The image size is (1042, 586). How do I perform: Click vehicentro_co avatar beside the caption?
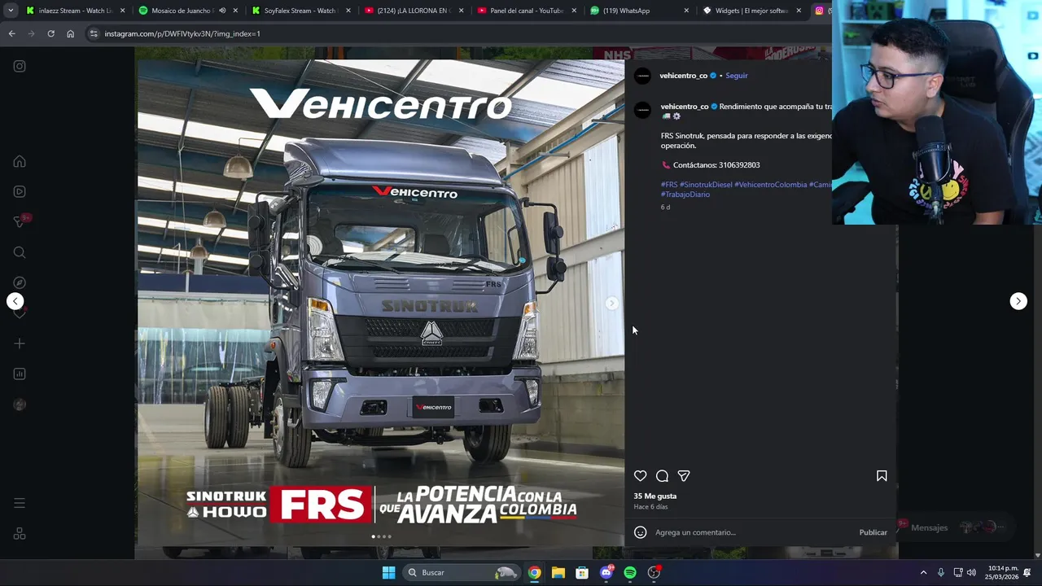pyautogui.click(x=643, y=110)
